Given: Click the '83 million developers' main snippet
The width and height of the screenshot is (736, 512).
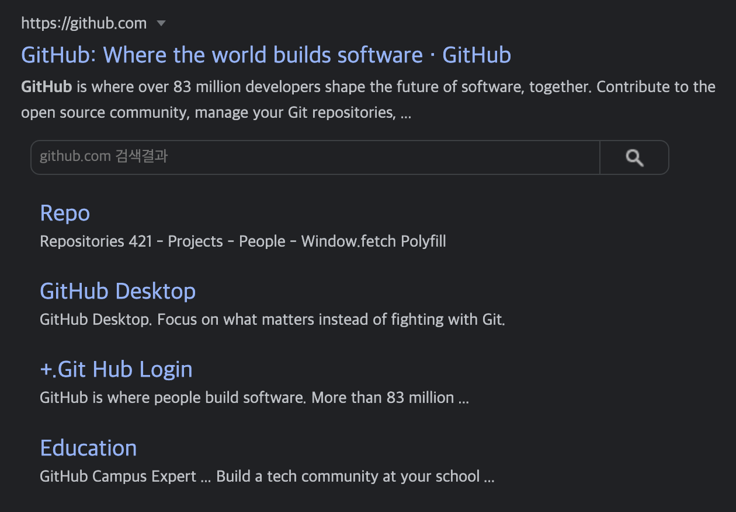Looking at the screenshot, I should coord(368,100).
